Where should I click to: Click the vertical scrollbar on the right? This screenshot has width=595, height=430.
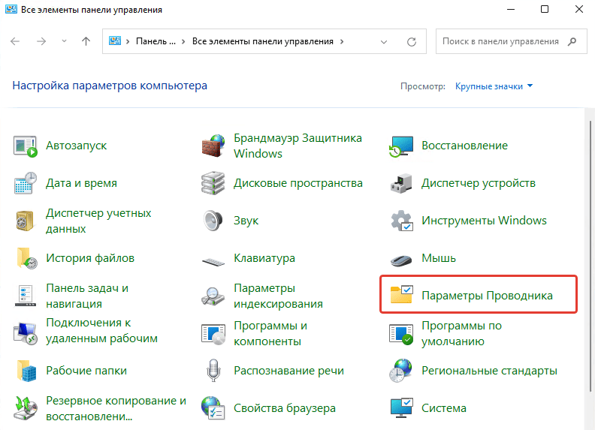590,257
